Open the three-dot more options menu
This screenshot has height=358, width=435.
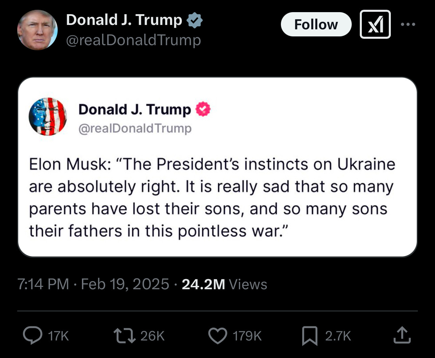[408, 24]
